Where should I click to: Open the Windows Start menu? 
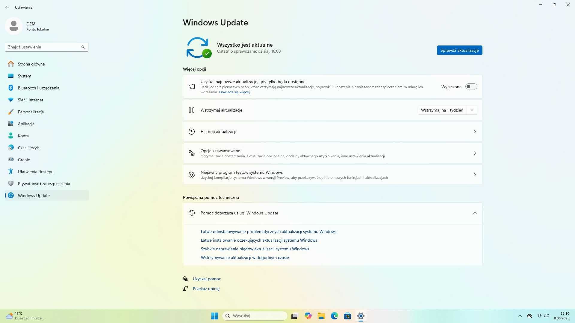(214, 316)
